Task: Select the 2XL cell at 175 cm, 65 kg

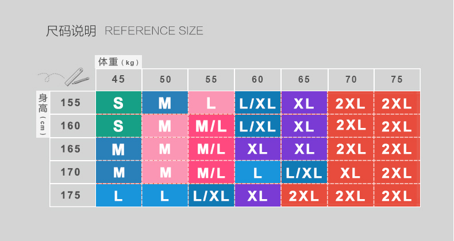Action: pos(304,195)
